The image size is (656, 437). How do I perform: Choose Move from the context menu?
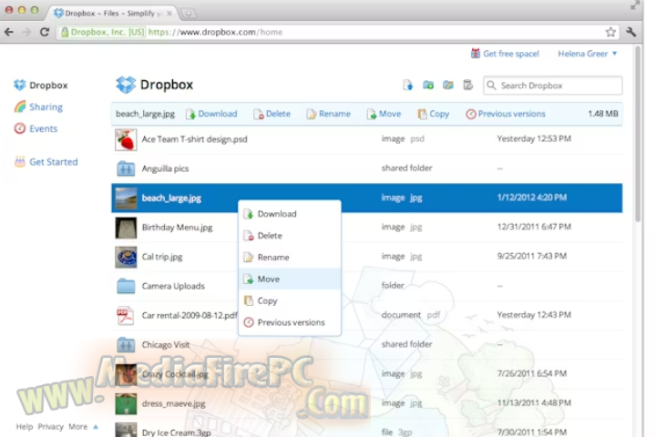tap(290, 279)
